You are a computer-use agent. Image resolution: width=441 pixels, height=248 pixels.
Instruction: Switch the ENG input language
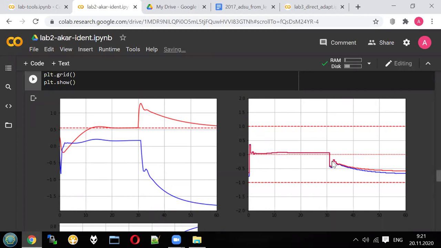pos(398,240)
